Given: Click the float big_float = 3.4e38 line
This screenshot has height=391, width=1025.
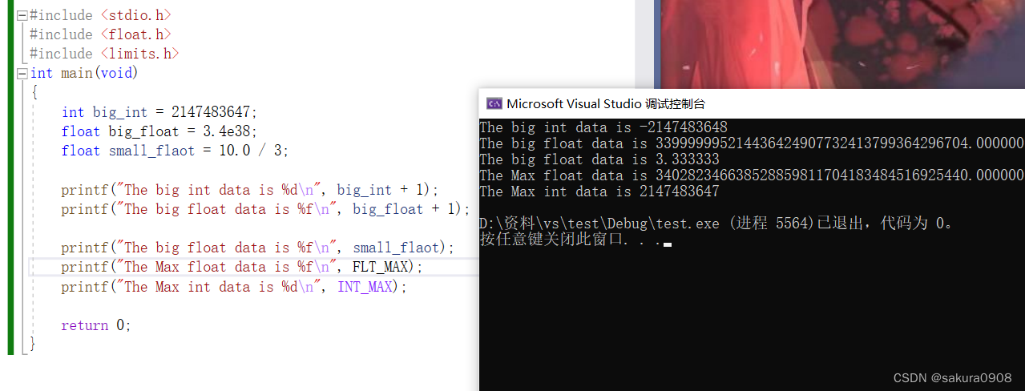Looking at the screenshot, I should tap(159, 131).
